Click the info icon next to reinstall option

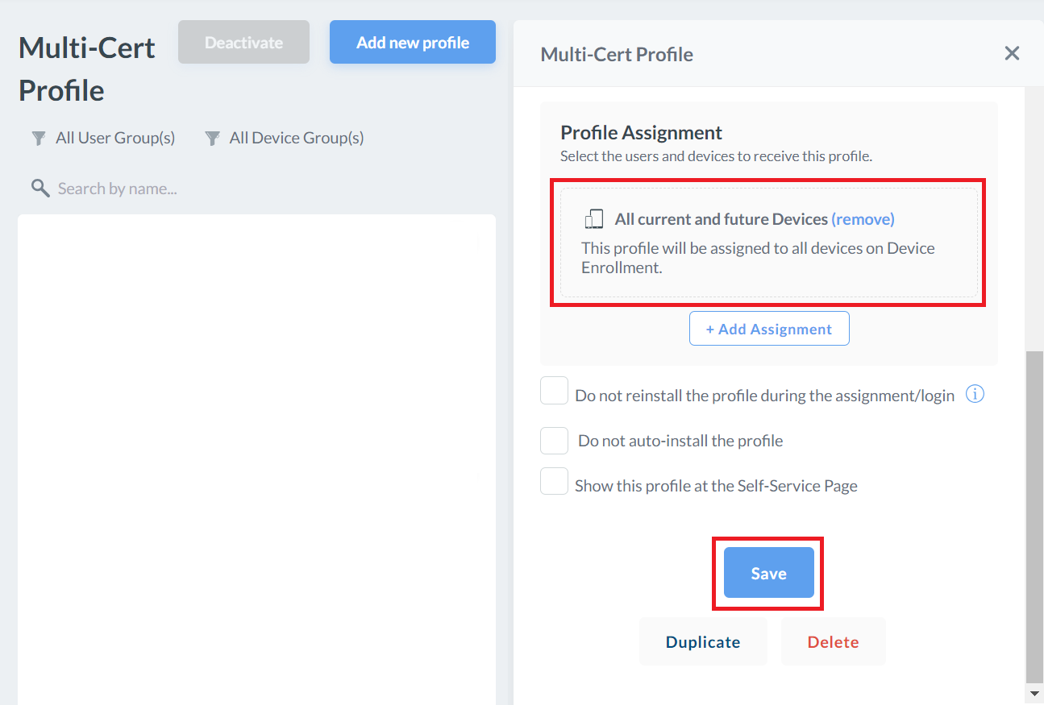point(975,395)
